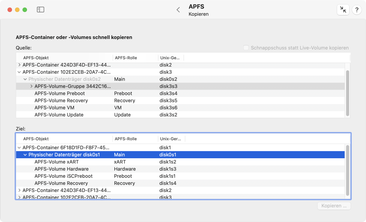366x222 pixels.
Task: Collapse APFS-Container 6F18D1FD in Ziel list
Action: point(19,148)
